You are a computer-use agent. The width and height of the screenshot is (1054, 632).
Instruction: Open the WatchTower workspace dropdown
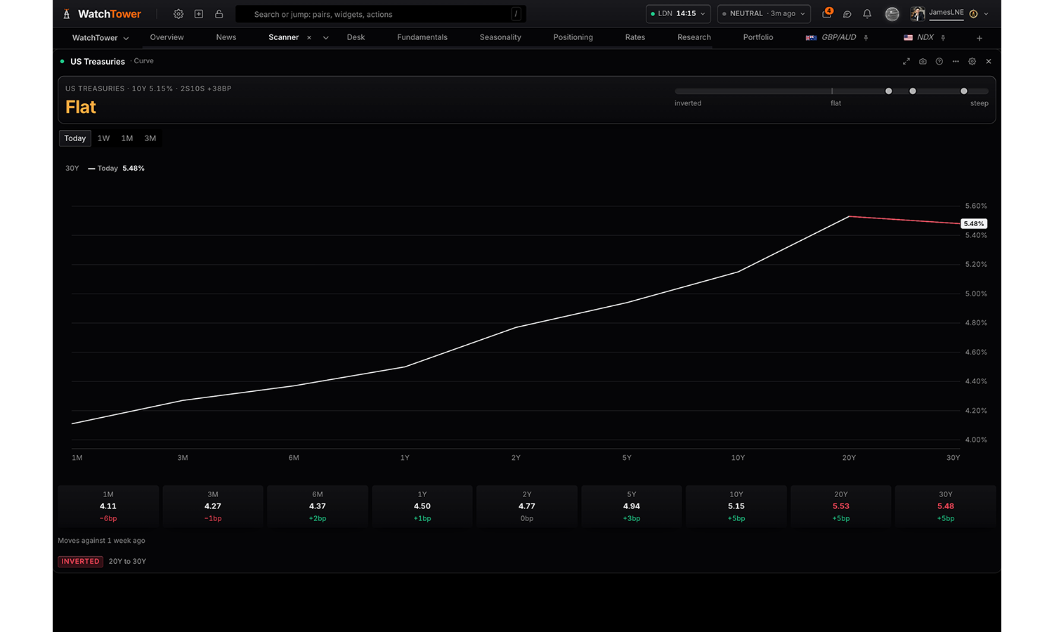pos(100,38)
